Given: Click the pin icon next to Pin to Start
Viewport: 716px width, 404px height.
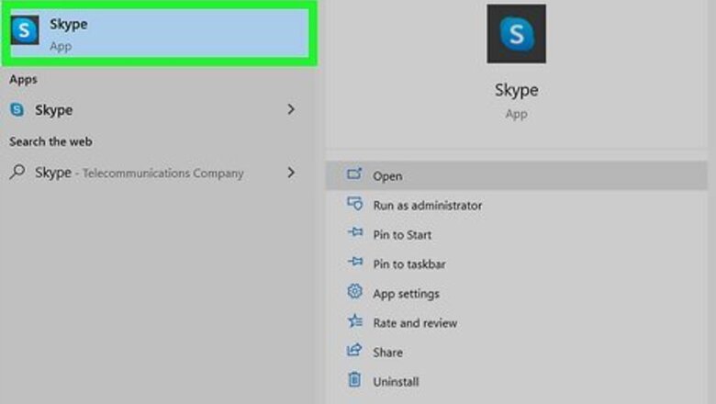Looking at the screenshot, I should [354, 234].
